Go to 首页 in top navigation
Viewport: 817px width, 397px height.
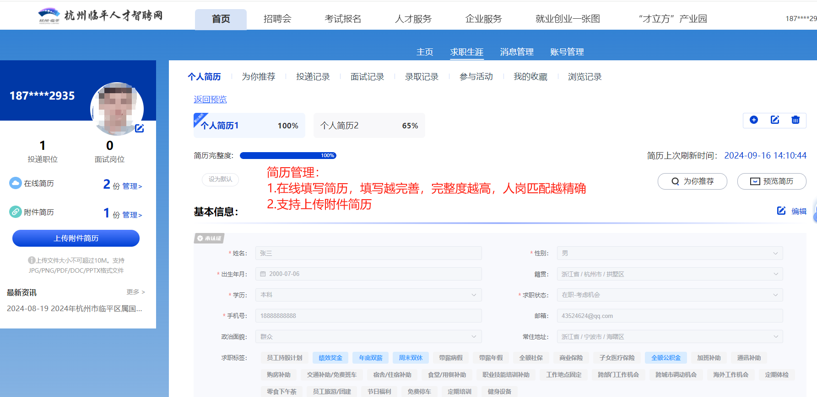click(x=221, y=19)
